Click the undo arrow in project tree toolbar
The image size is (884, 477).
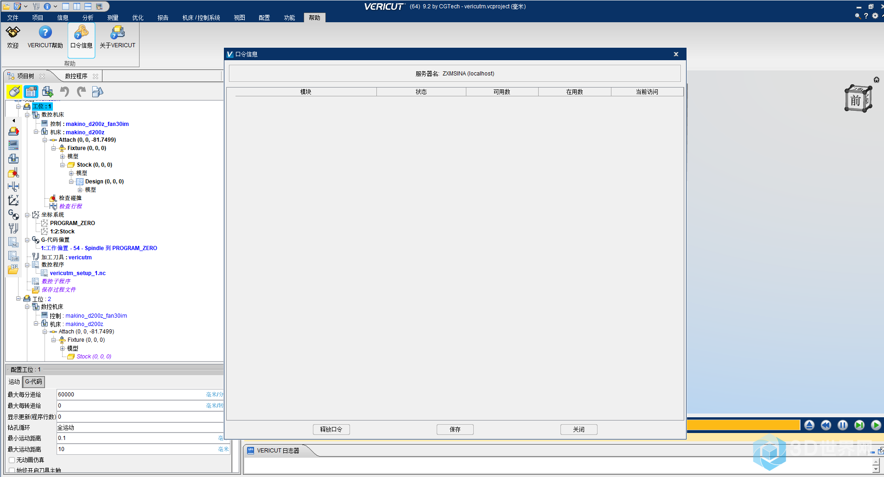click(64, 92)
